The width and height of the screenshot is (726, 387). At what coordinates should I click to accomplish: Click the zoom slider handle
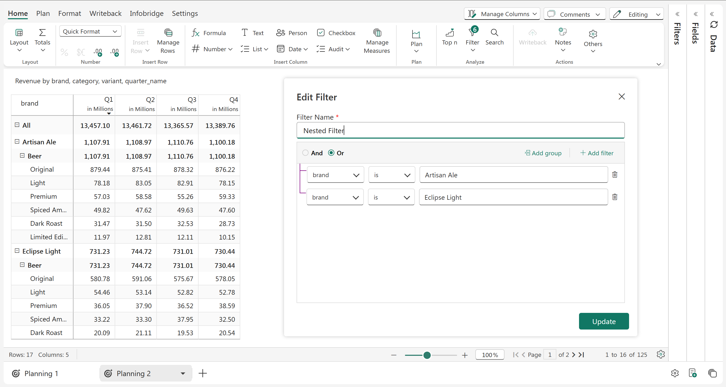(427, 355)
